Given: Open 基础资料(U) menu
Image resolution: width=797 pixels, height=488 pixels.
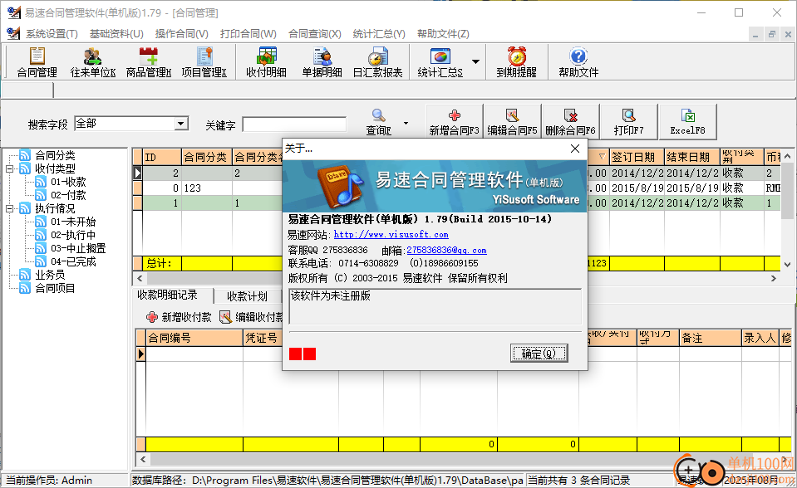Looking at the screenshot, I should click(116, 34).
